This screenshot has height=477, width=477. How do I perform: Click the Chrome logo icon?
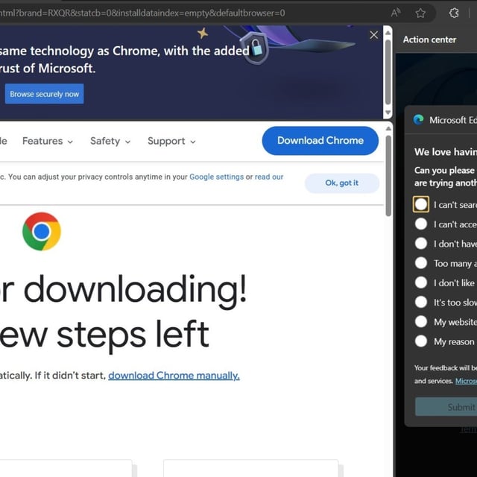(42, 232)
